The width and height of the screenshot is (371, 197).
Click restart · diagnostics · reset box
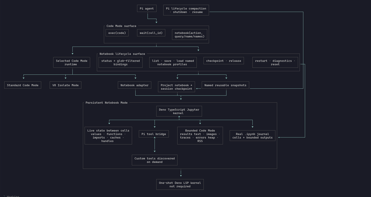(x=275, y=62)
